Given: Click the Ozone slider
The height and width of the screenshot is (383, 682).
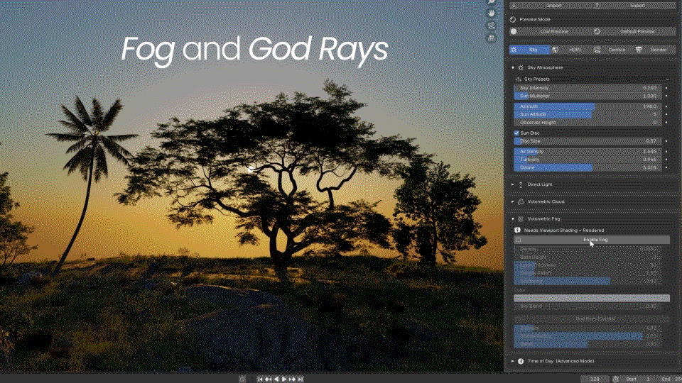Looking at the screenshot, I should 588,167.
